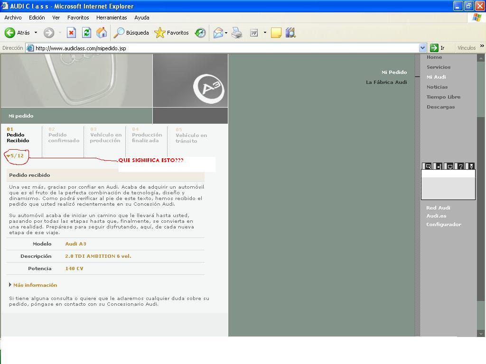Select the 03 Vehículo en producción step

tap(106, 135)
